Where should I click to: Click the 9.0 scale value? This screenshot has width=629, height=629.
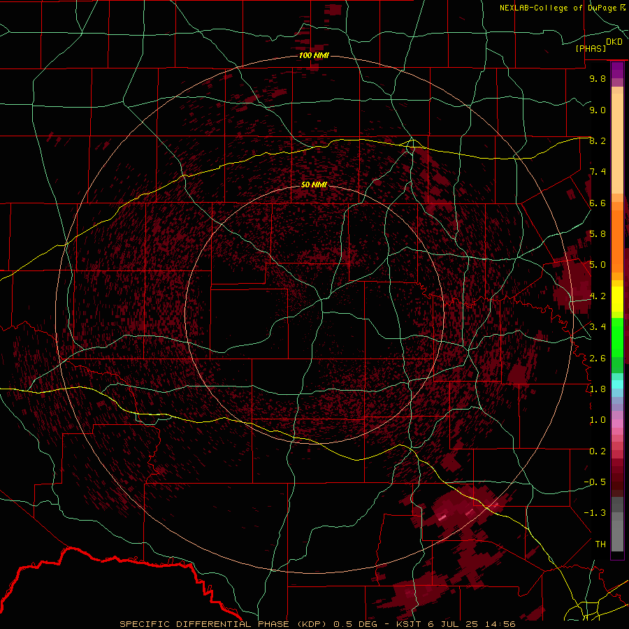(598, 110)
